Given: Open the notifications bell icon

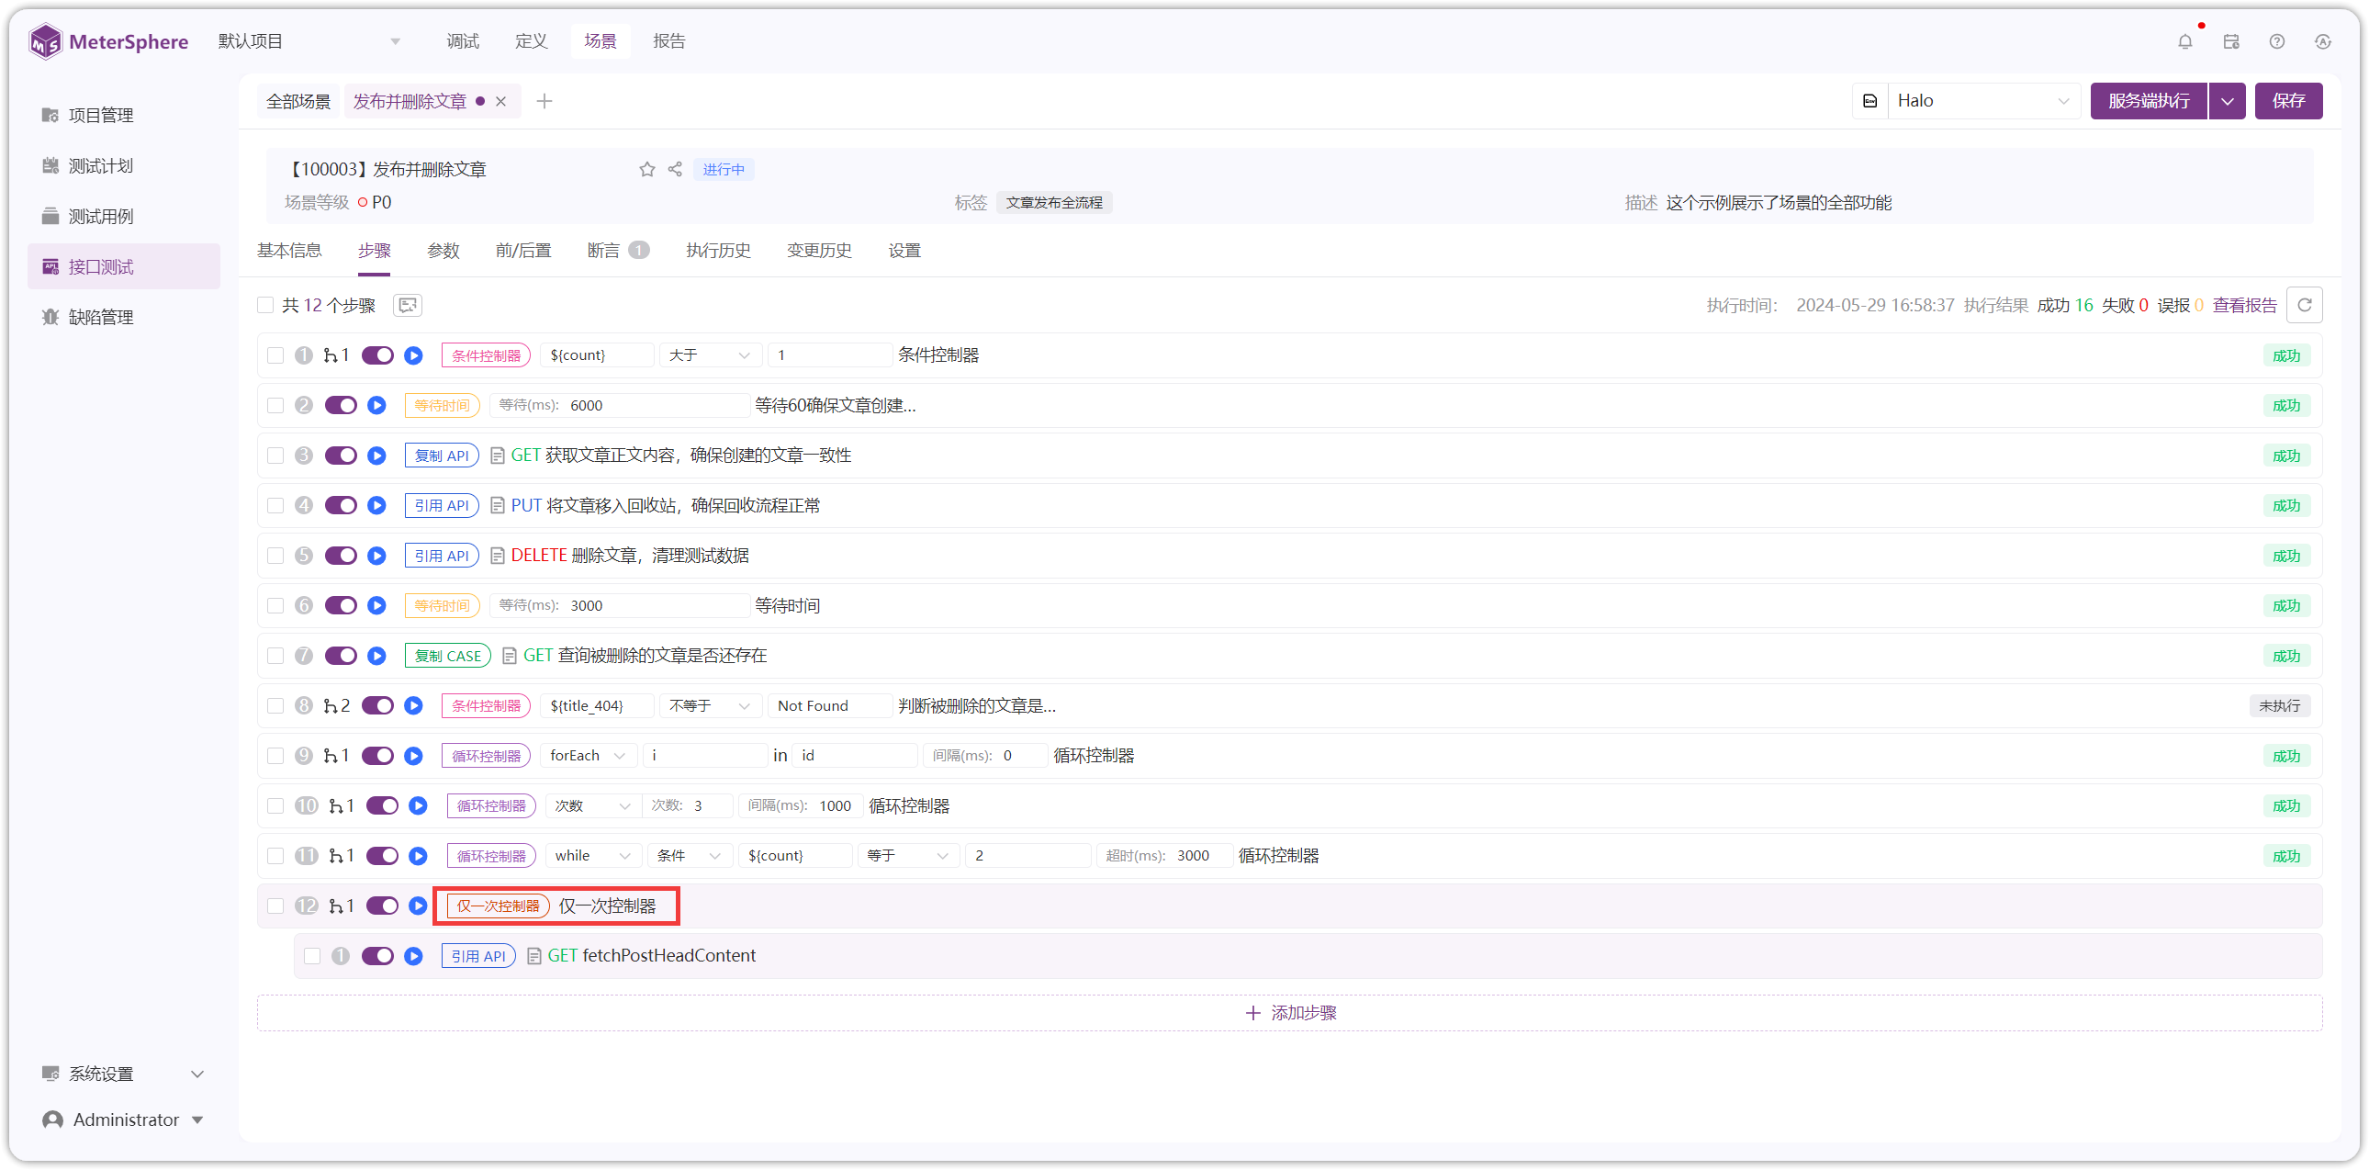Looking at the screenshot, I should 2185,41.
